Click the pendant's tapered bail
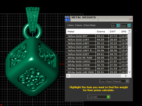The width and height of the screenshot is (142, 106). [x=33, y=20]
